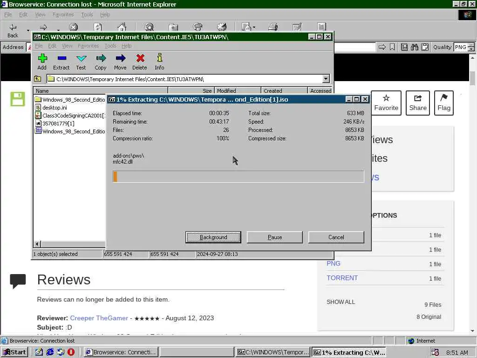Screen dimensions: 477x358
Task: Click the Move icon in 7-Zip toolbar
Action: coord(121,58)
